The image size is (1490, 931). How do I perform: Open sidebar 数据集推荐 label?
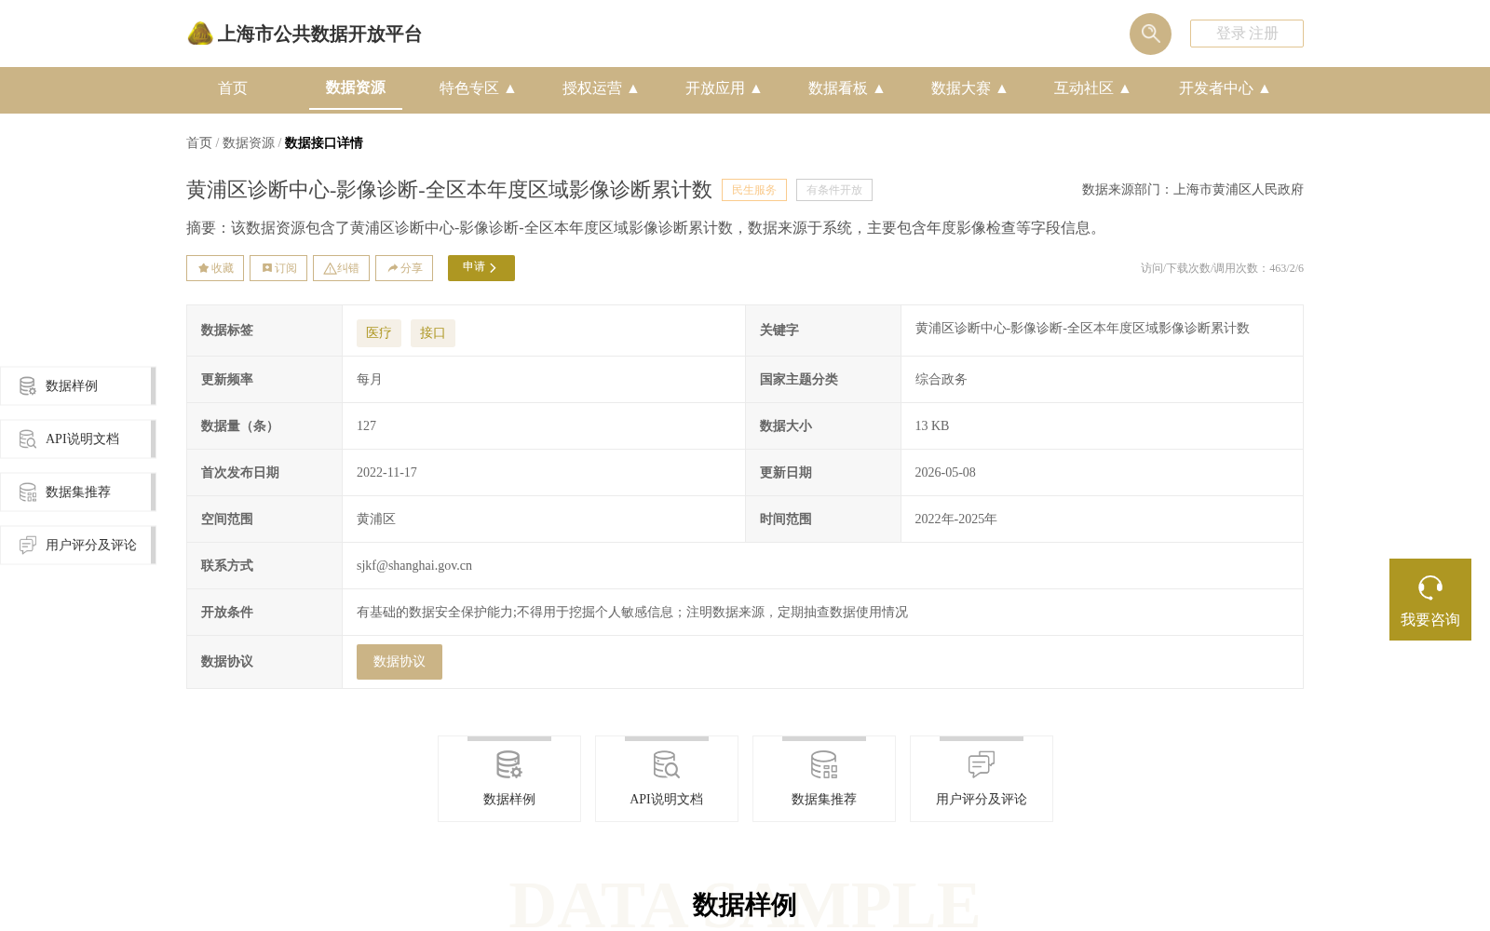pos(78,492)
